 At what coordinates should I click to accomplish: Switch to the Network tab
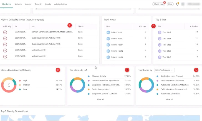[x=18, y=4]
